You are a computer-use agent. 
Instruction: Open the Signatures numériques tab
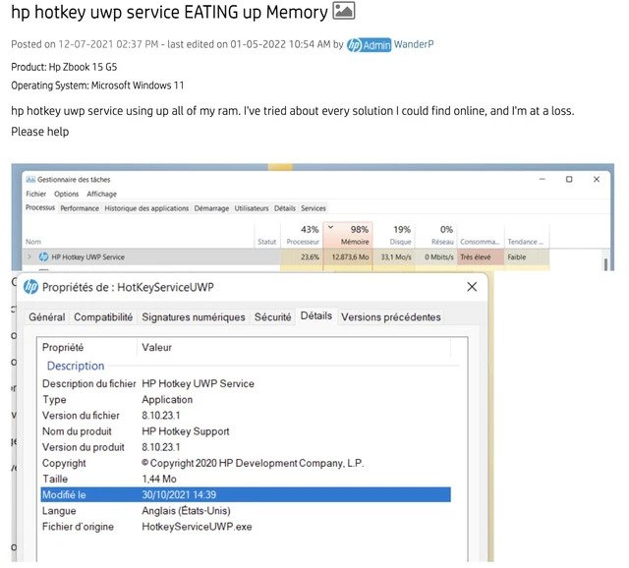tap(194, 316)
